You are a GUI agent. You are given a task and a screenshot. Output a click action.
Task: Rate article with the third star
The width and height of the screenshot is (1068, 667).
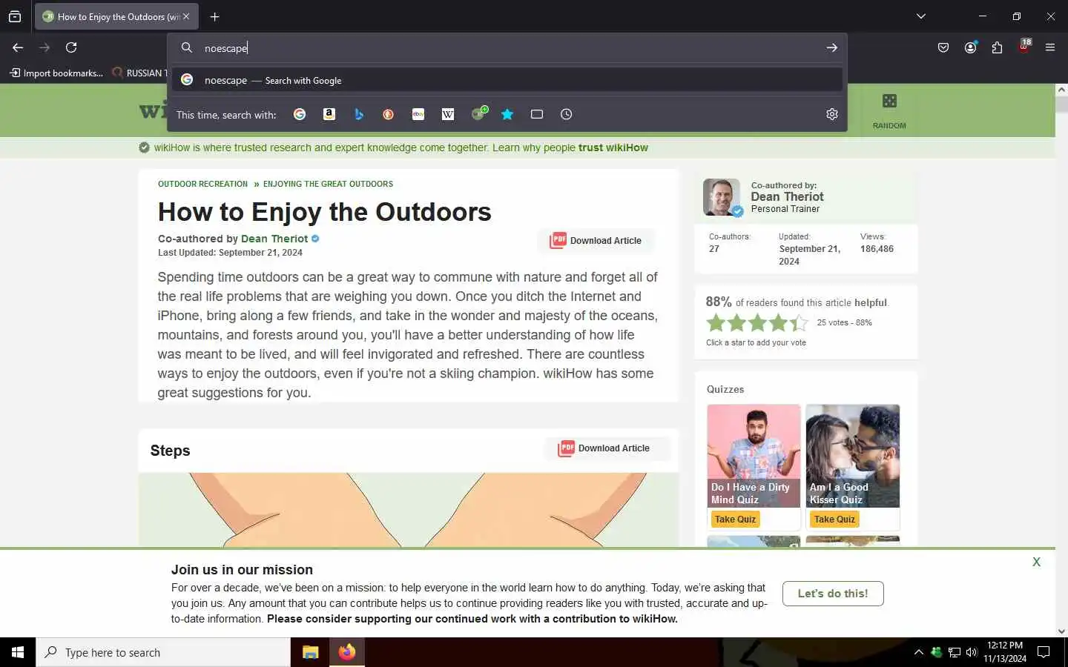click(x=757, y=322)
